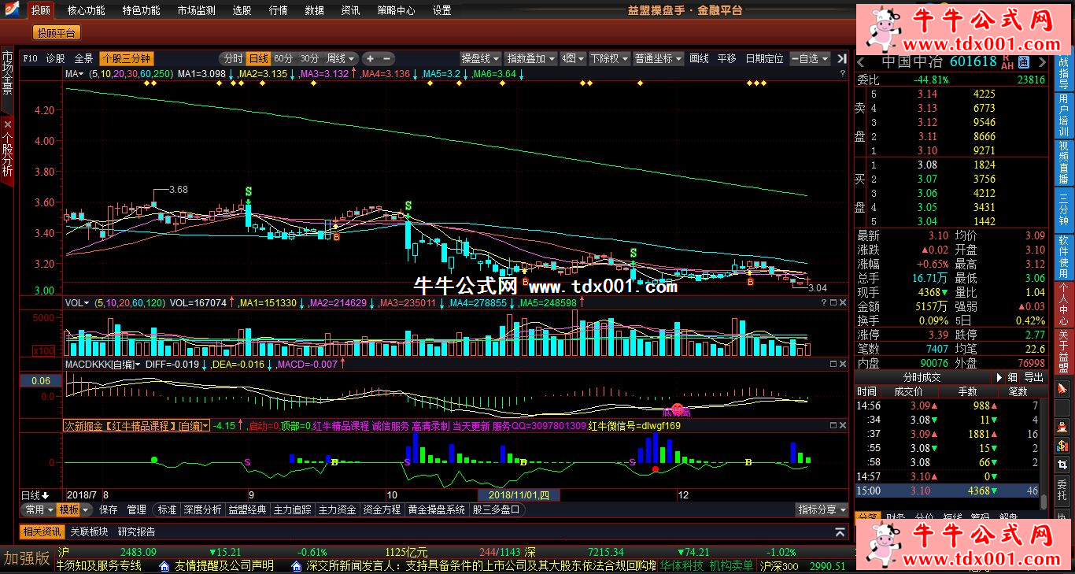1075x574 pixels.
Task: Click the 通 badge icon next to 601618
Action: (x=1024, y=62)
